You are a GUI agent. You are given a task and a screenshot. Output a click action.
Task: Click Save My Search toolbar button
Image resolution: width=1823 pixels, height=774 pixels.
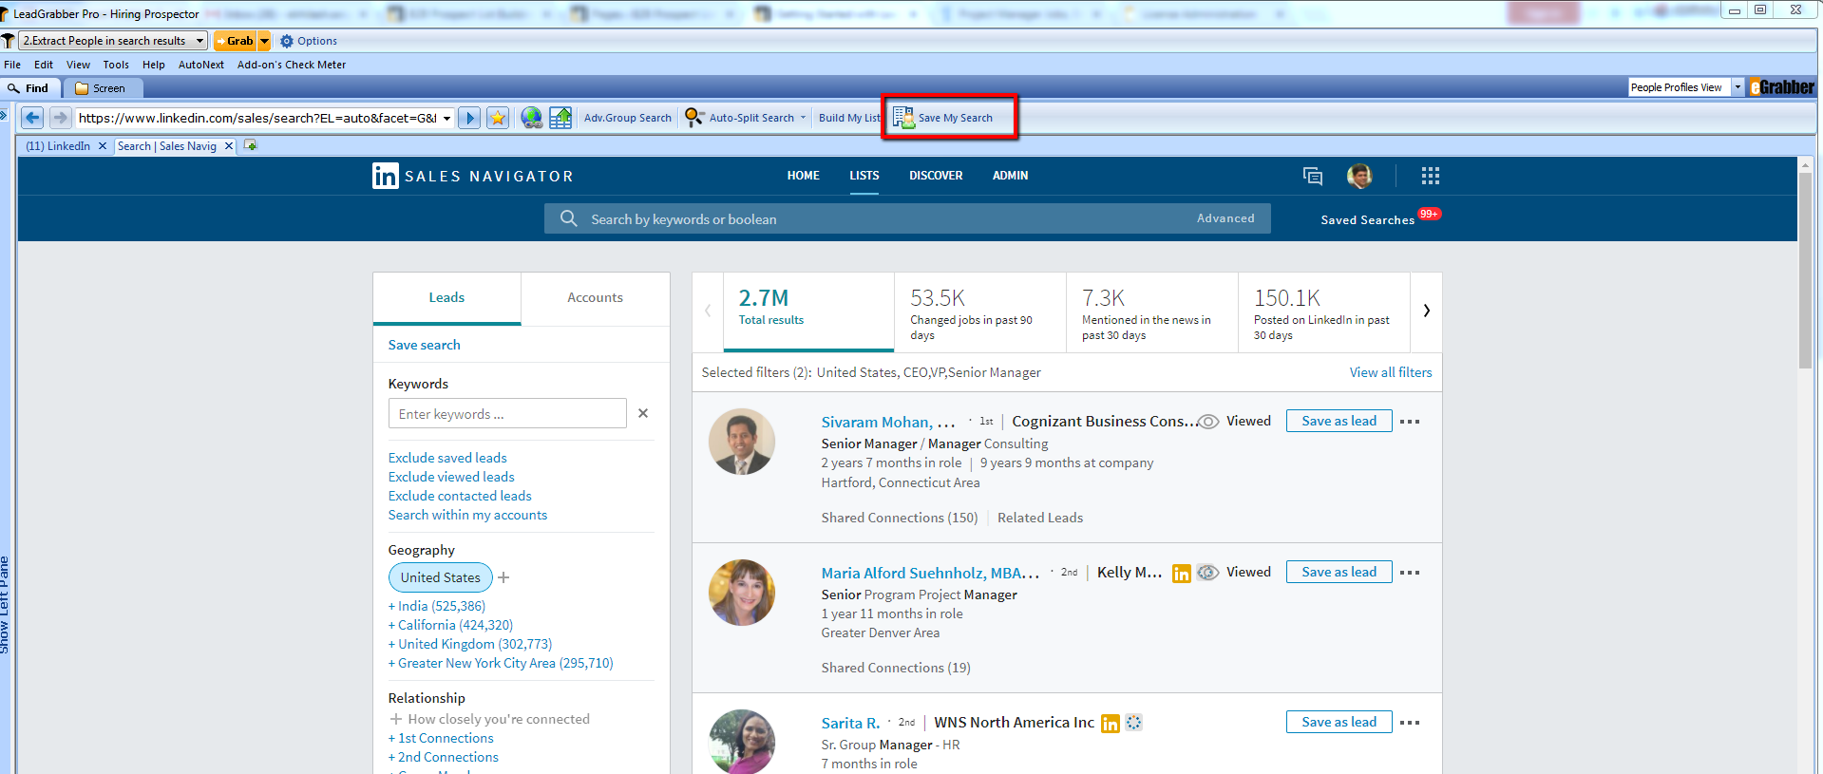click(x=943, y=118)
